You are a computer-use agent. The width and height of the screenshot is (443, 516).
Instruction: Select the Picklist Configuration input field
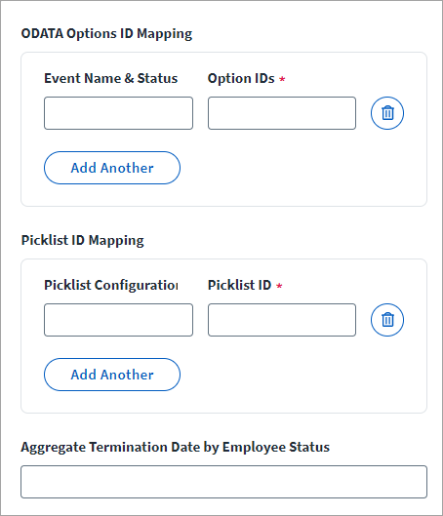(x=118, y=320)
